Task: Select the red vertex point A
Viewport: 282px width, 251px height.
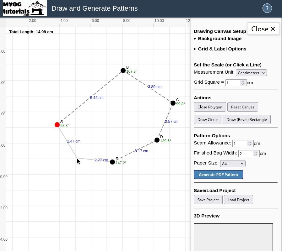Action: coord(57,125)
